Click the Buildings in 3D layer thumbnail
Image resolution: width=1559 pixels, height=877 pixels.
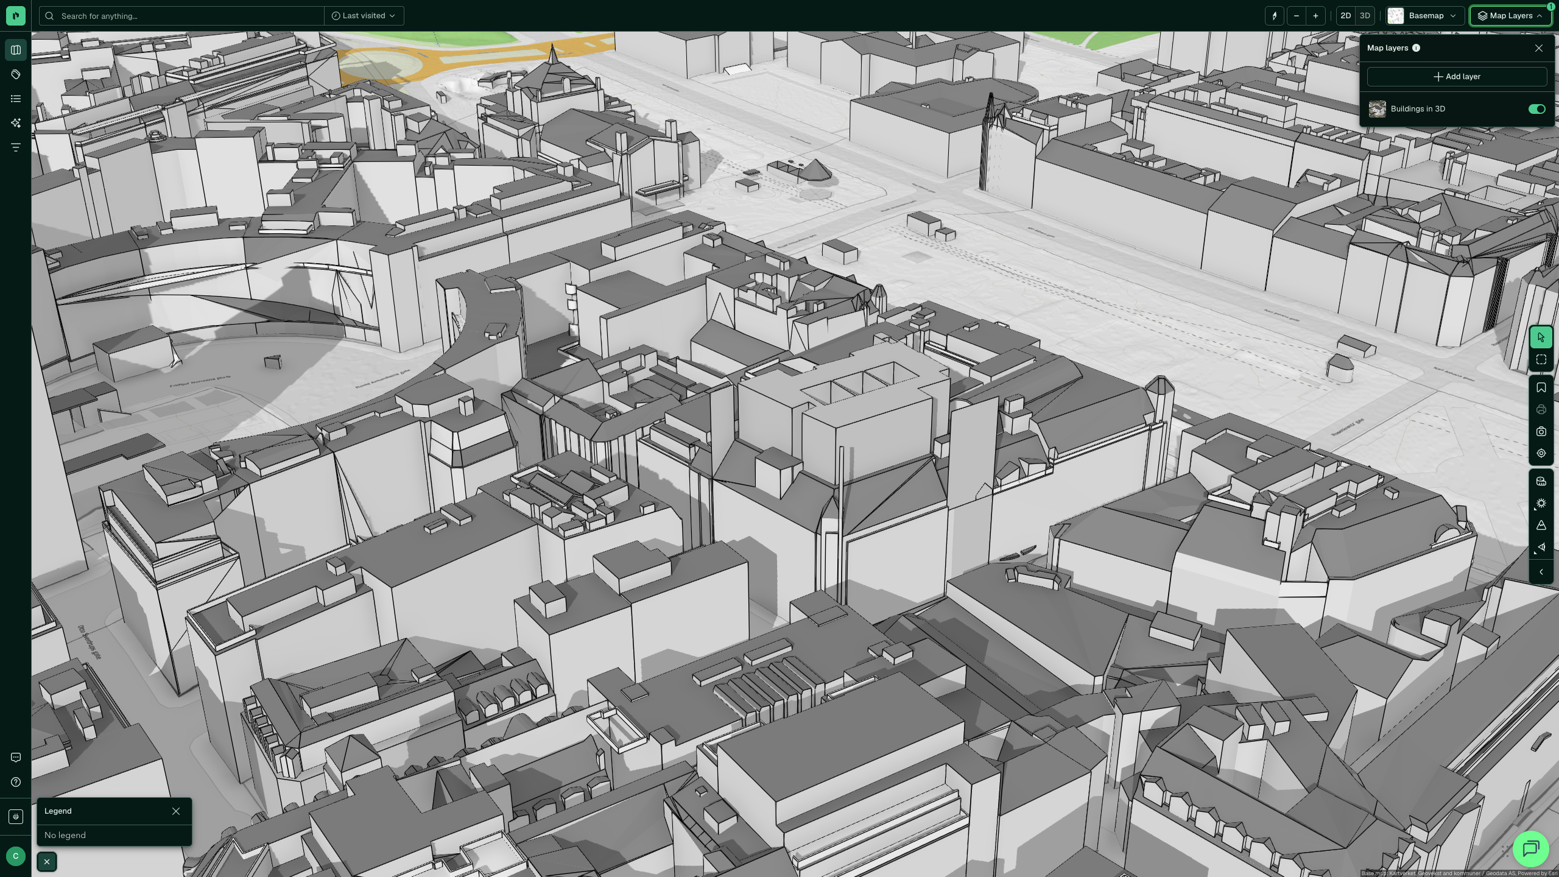point(1378,109)
